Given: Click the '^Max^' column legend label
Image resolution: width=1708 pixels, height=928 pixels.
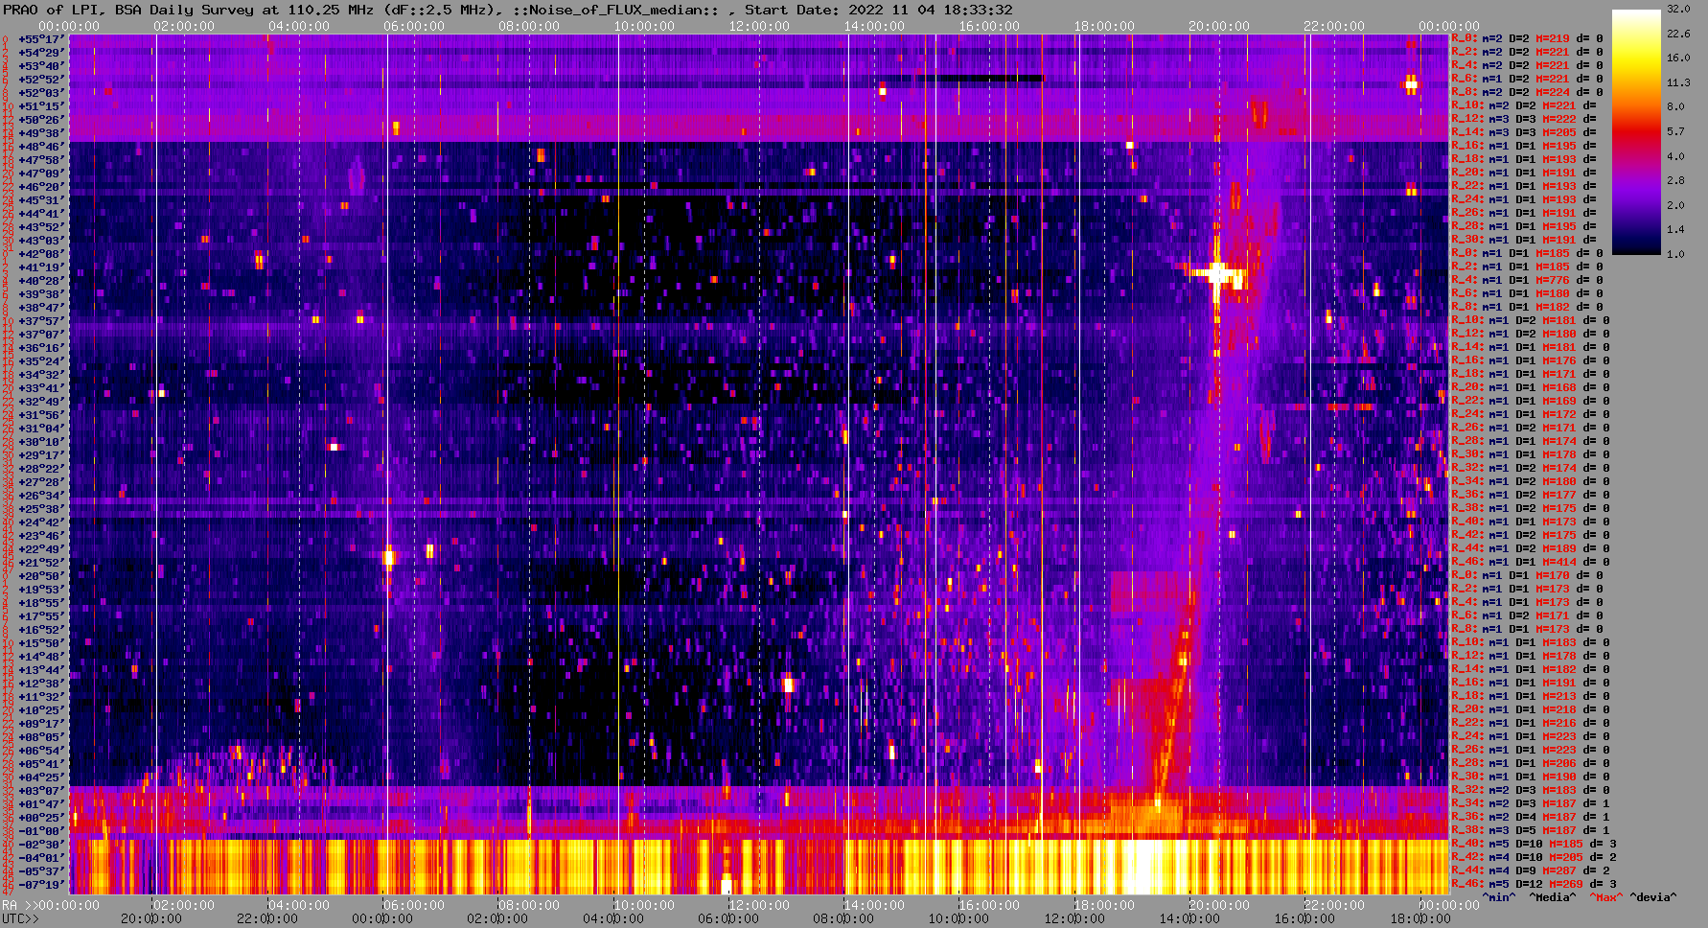Looking at the screenshot, I should 1606,898.
